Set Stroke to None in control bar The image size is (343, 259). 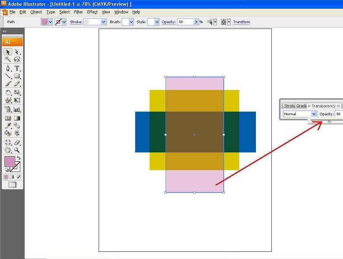[x=58, y=22]
